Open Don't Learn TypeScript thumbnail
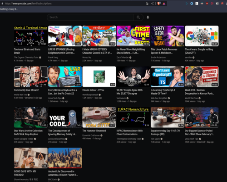This screenshot has height=182, width=227. click(x=168, y=76)
